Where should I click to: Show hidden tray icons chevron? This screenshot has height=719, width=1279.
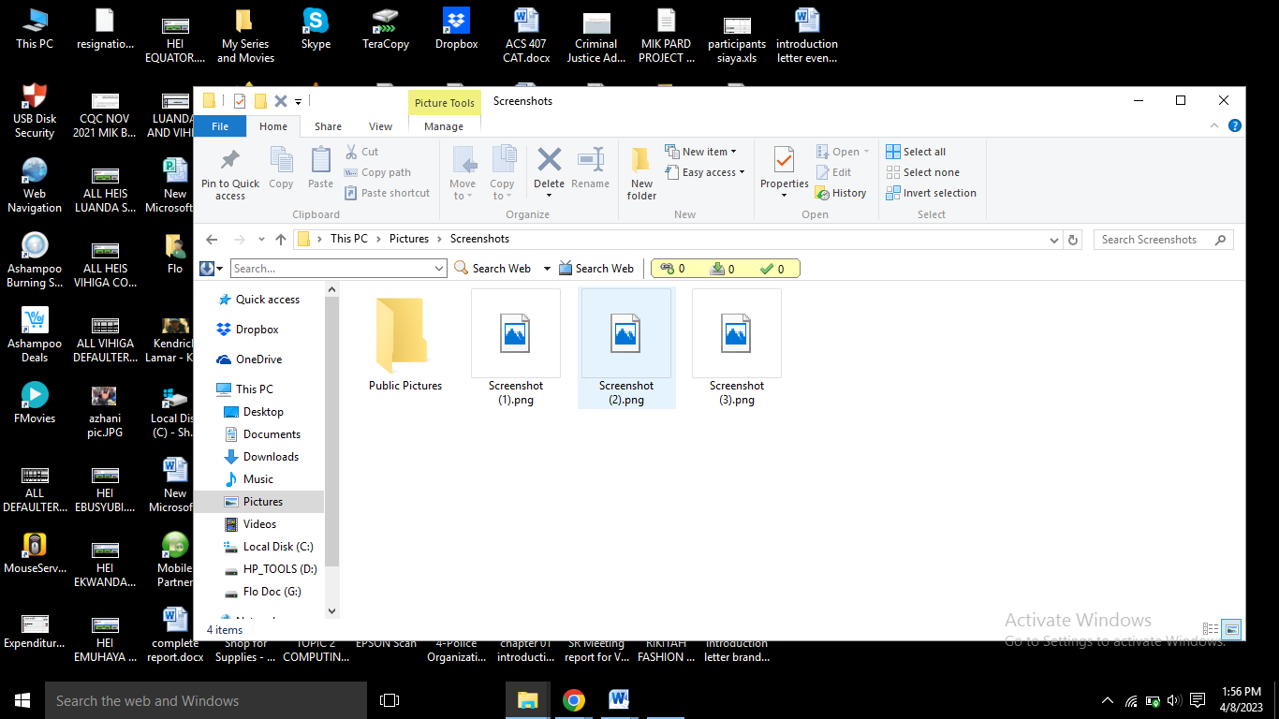pyautogui.click(x=1108, y=700)
